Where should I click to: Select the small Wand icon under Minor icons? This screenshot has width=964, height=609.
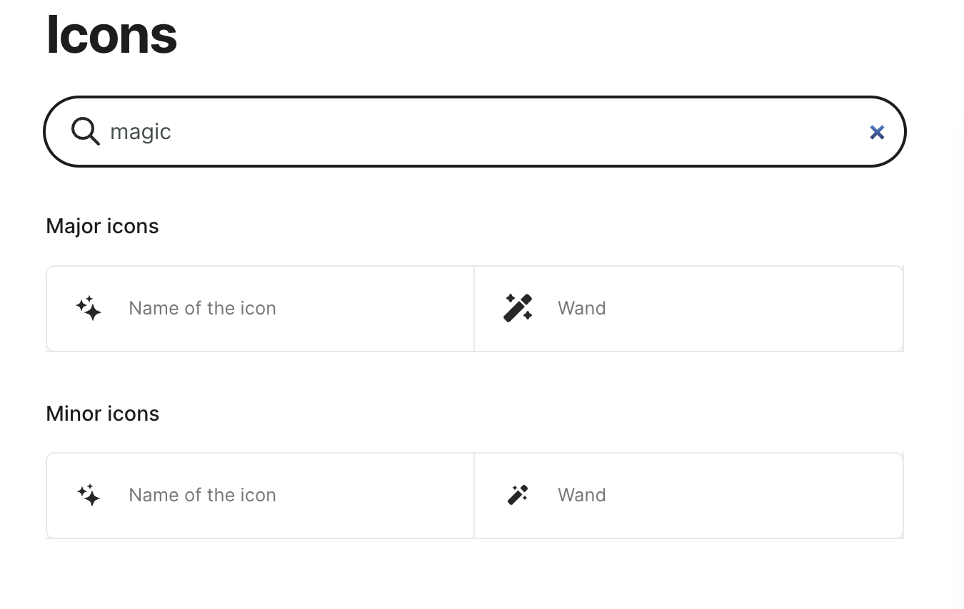pos(518,495)
